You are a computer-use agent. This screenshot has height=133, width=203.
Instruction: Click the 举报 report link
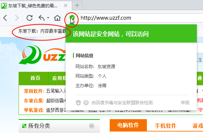click(x=185, y=103)
